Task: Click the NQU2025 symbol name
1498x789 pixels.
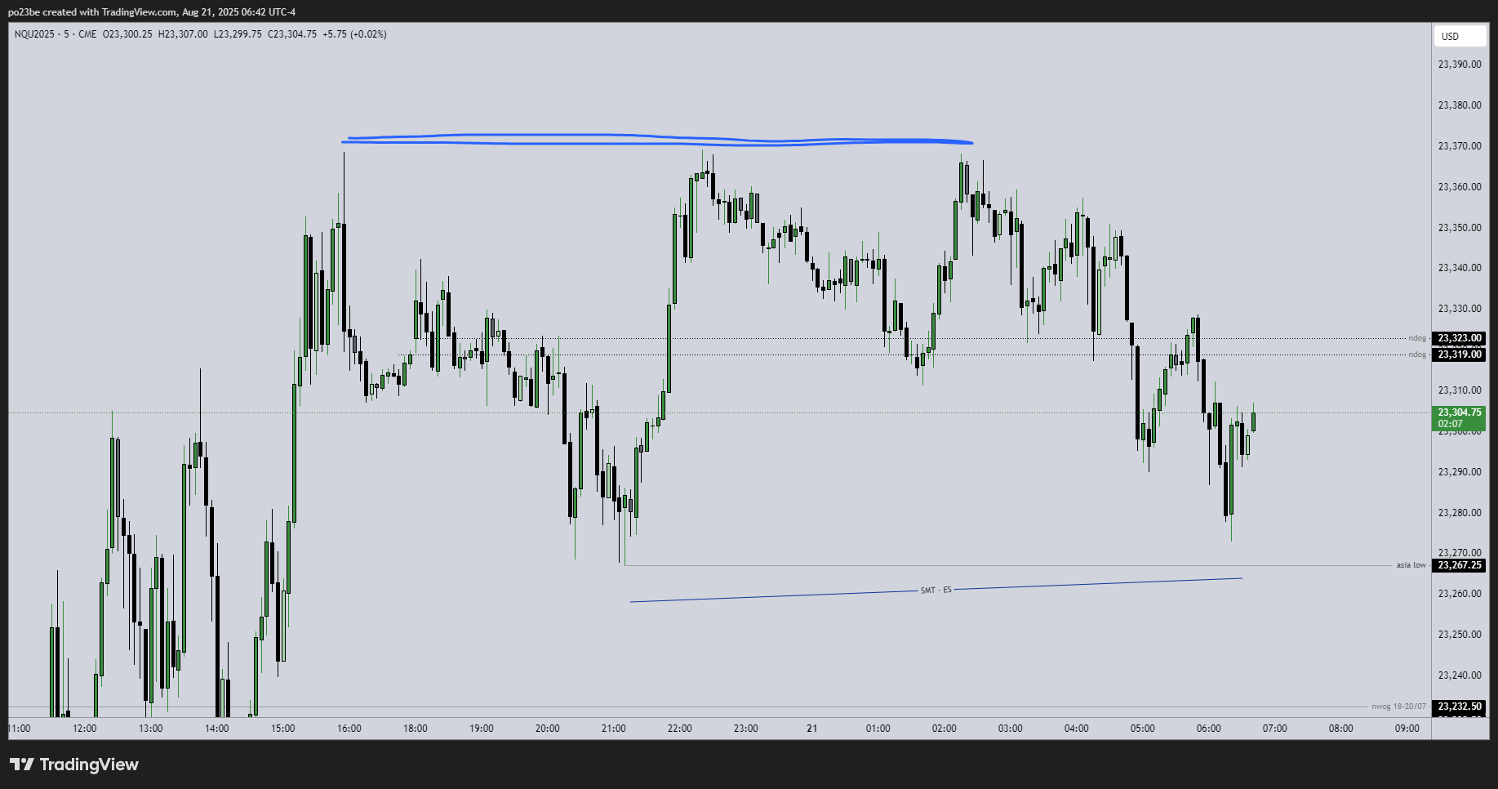Action: click(33, 33)
